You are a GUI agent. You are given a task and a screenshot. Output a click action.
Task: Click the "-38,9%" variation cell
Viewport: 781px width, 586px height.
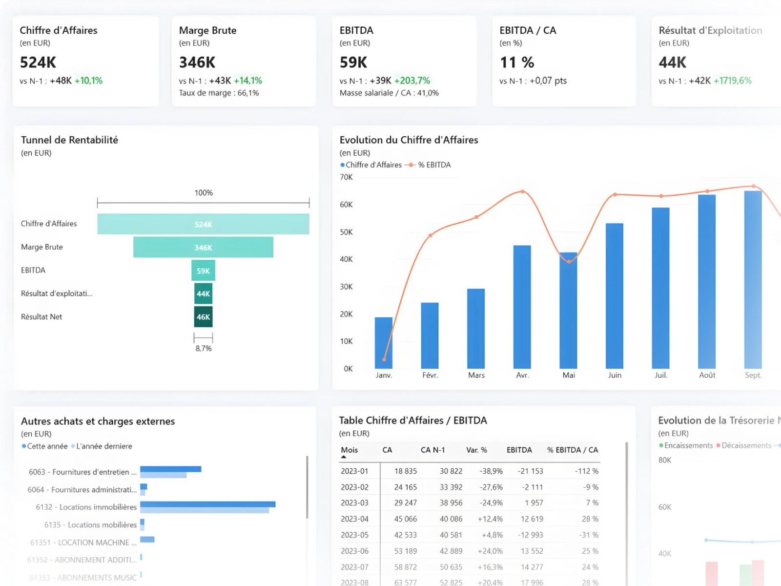[x=491, y=471]
